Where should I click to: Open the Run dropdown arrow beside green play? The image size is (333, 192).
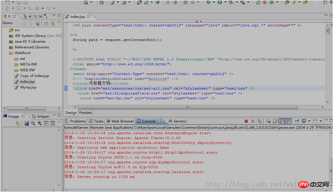[225, 2]
